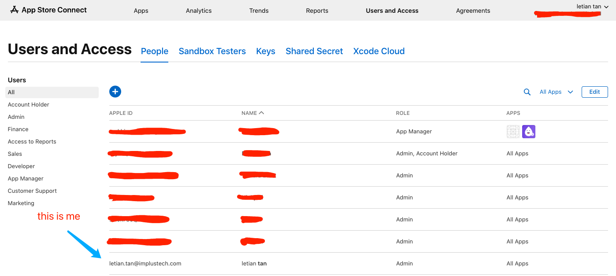Viewport: 616px width, 276px height.
Task: Filter users by Marketing role
Action: pyautogui.click(x=21, y=203)
